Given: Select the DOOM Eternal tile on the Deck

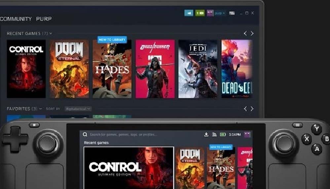Looking at the screenshot, I should point(190,168).
